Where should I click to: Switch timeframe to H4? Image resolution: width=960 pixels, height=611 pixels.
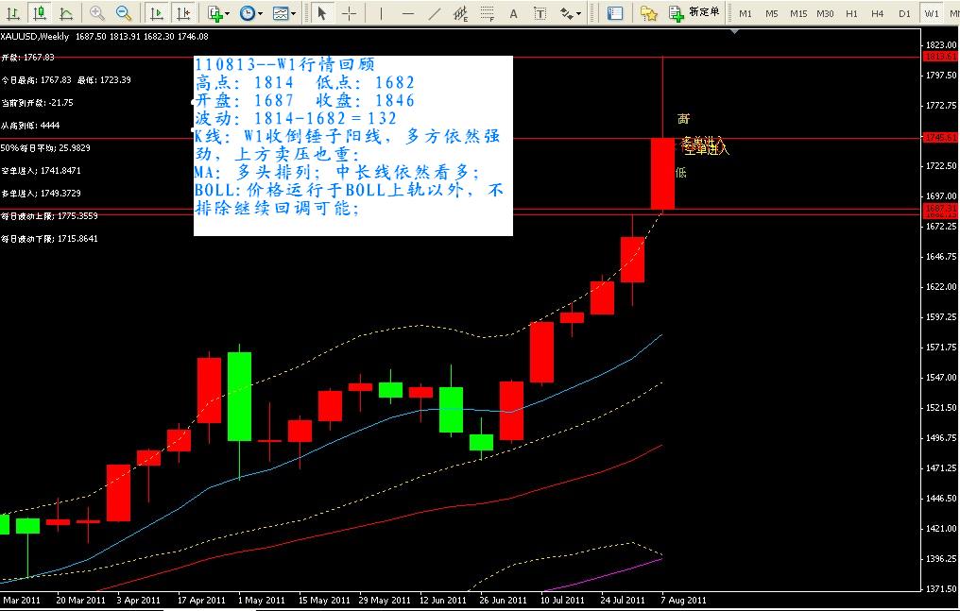coord(878,13)
